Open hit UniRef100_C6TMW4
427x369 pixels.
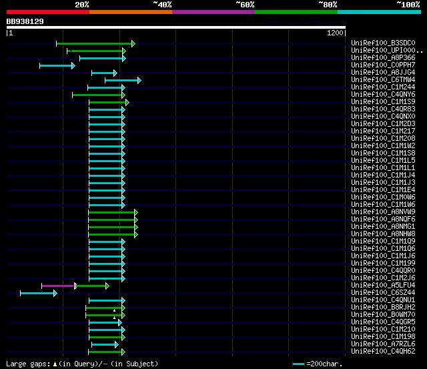383,80
